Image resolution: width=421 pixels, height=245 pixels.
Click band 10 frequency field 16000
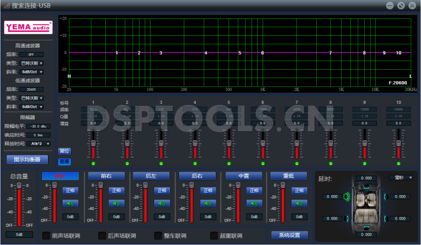(x=398, y=109)
